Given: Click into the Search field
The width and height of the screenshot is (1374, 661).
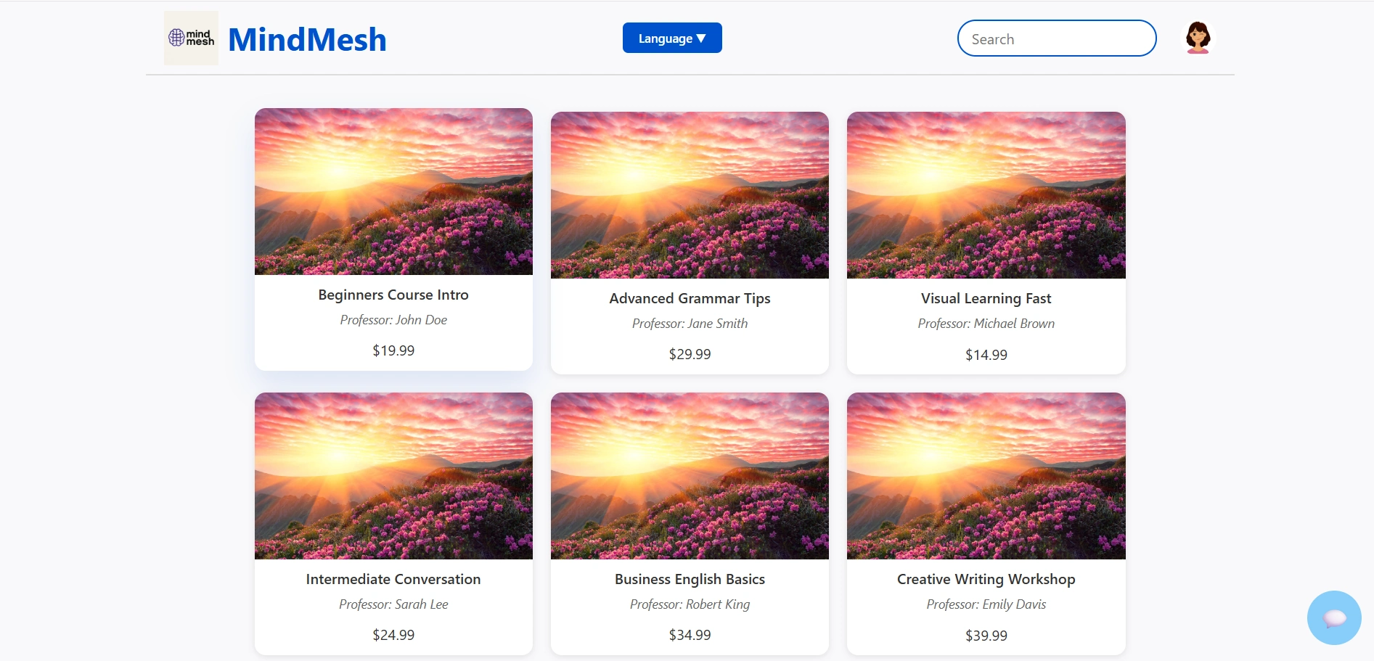Looking at the screenshot, I should pos(1057,38).
